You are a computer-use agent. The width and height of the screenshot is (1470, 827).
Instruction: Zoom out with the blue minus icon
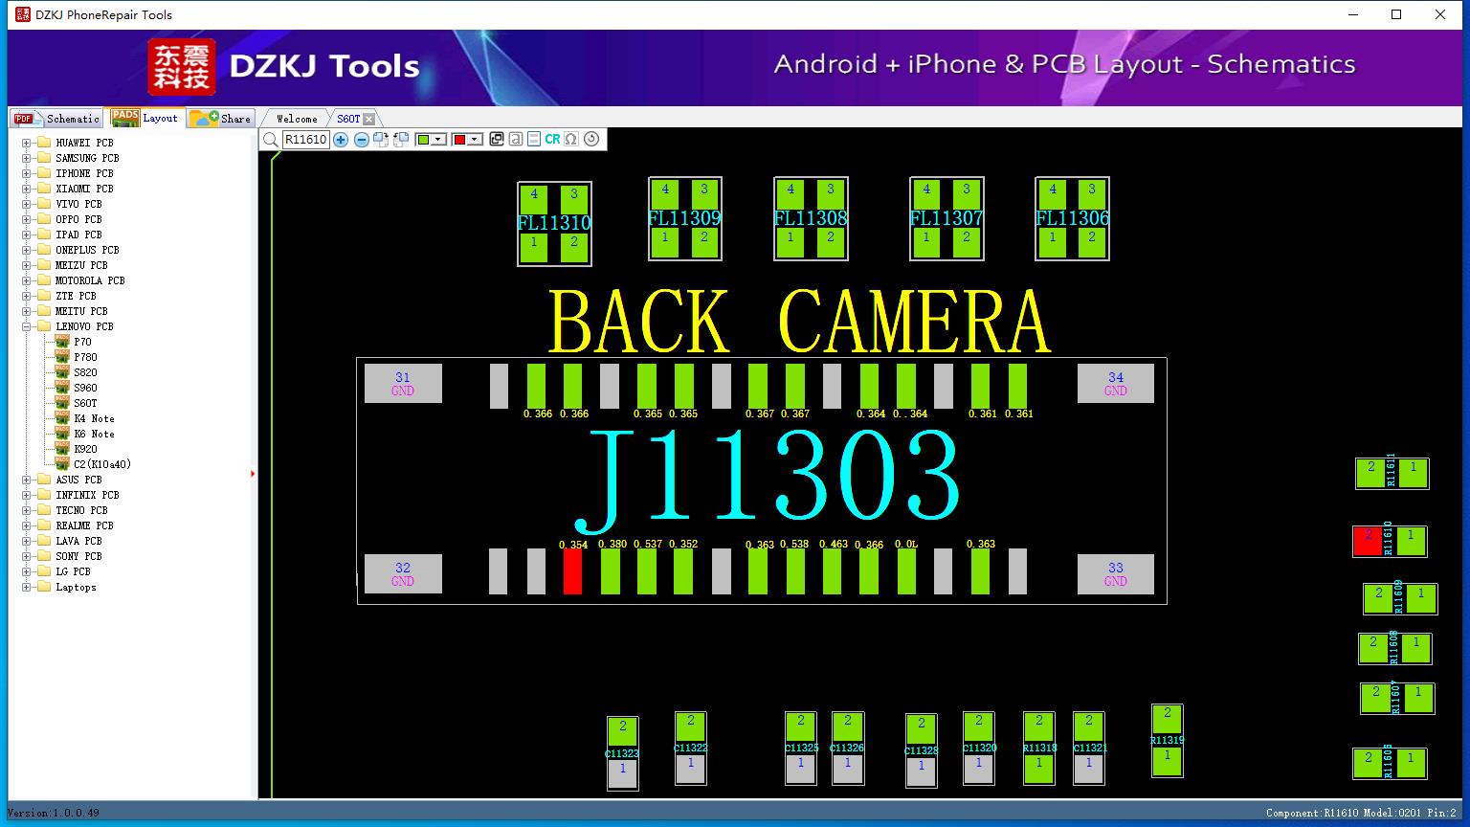click(362, 140)
